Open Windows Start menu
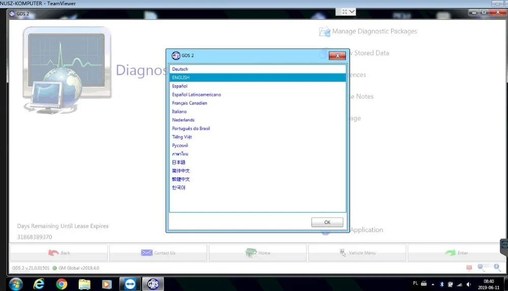Screen dimensions: 508x291 click(16, 284)
